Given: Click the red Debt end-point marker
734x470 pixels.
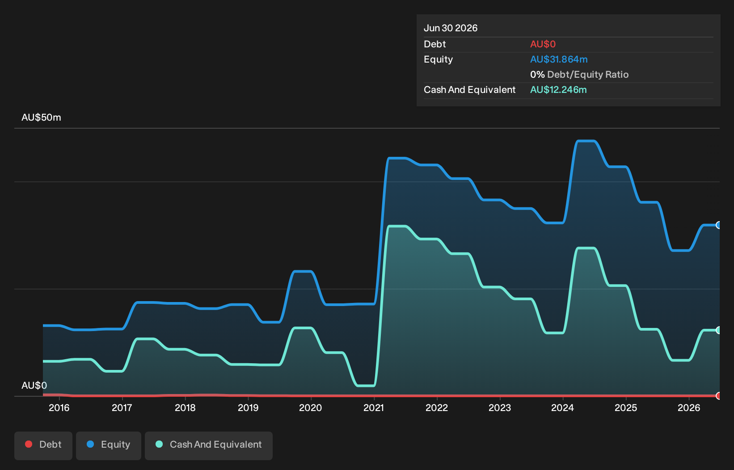Looking at the screenshot, I should [719, 396].
